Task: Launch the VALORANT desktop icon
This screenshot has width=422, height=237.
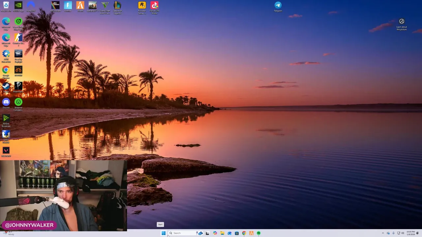Action: [x=6, y=152]
